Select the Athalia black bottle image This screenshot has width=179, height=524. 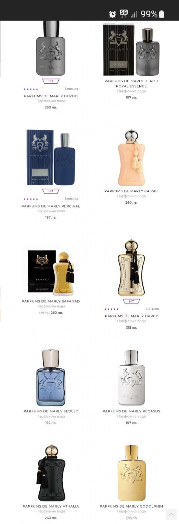click(51, 473)
